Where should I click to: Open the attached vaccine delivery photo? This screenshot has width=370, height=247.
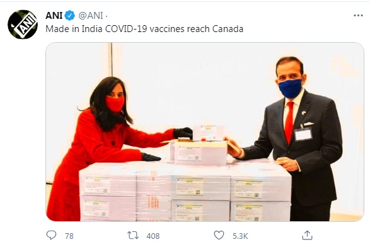click(205, 132)
